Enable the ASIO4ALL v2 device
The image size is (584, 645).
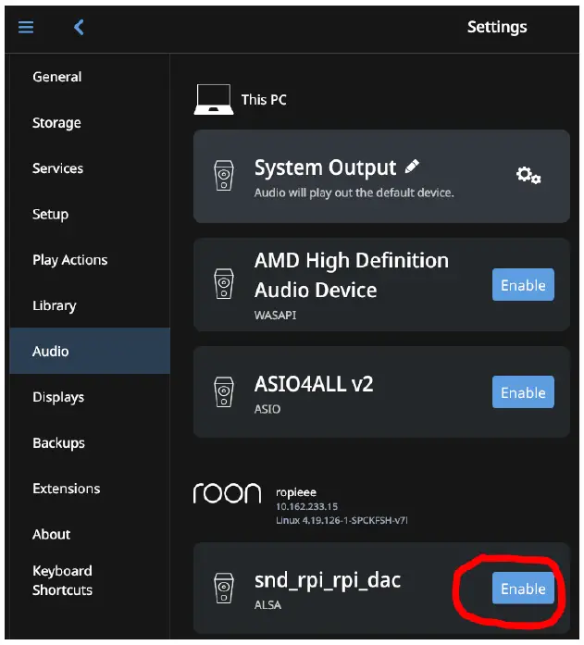(x=523, y=392)
